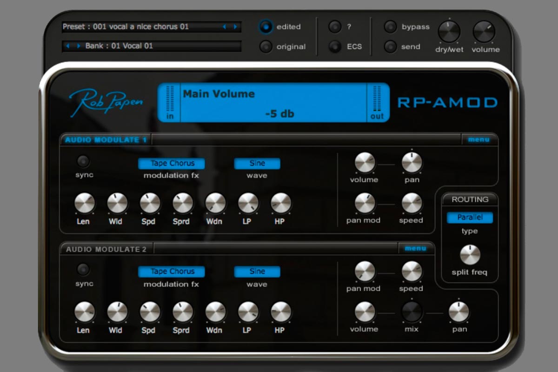Click the HP knob in Modulate 1

tap(281, 203)
